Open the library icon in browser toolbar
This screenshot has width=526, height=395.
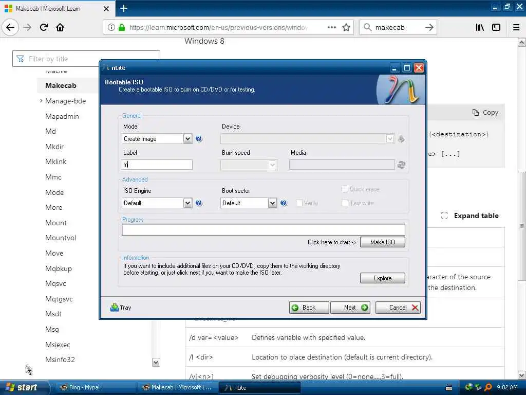(480, 27)
